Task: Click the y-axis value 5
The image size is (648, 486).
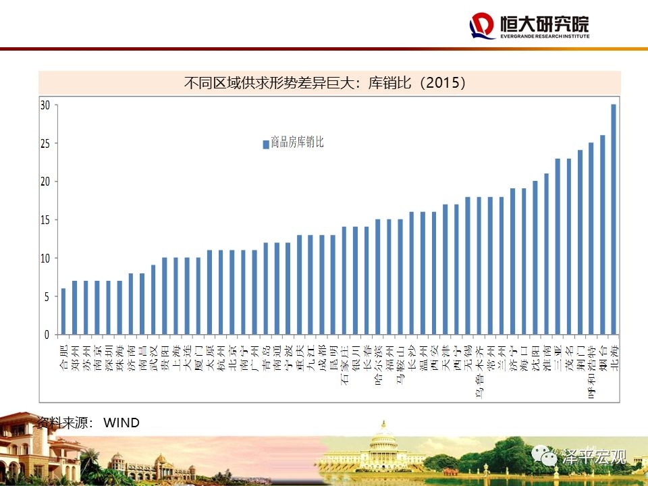Action: pyautogui.click(x=47, y=296)
